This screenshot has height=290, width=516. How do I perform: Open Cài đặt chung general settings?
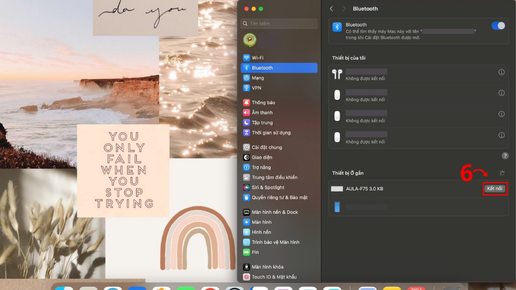click(x=279, y=147)
